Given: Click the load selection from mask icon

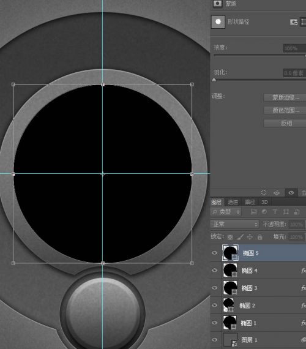Looking at the screenshot, I should (x=264, y=192).
